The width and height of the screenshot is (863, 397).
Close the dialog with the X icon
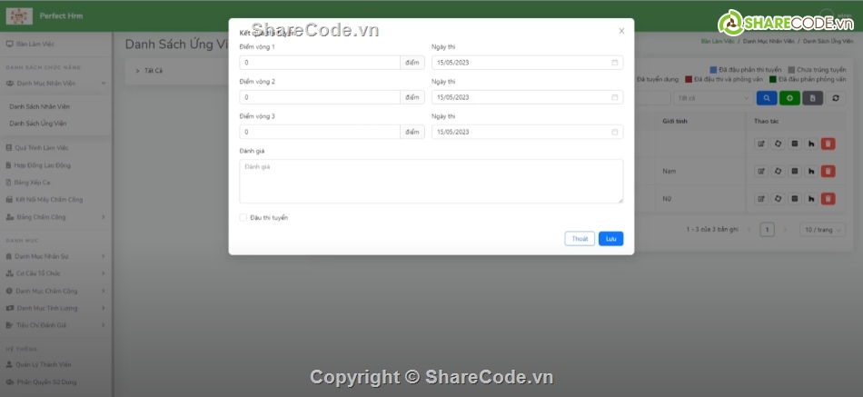coord(621,31)
